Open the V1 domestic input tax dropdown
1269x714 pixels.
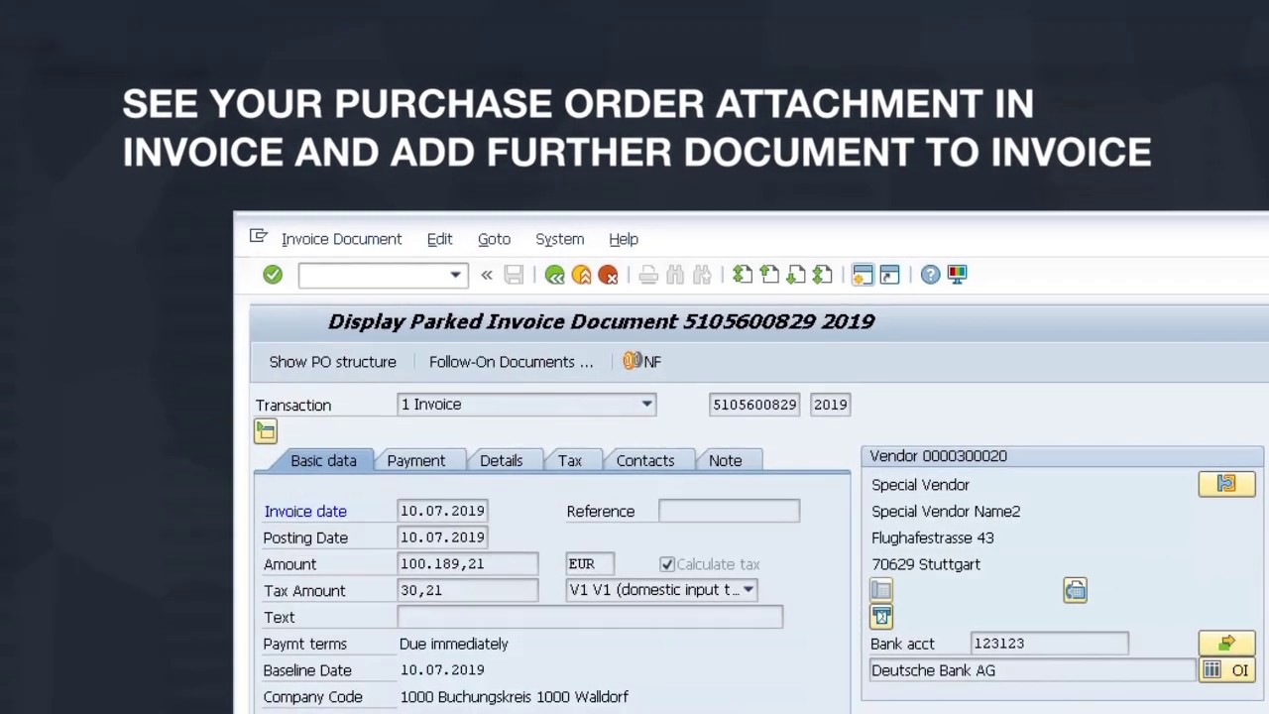coord(749,590)
